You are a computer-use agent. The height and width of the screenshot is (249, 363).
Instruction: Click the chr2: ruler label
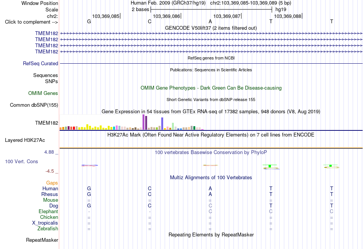(52, 16)
